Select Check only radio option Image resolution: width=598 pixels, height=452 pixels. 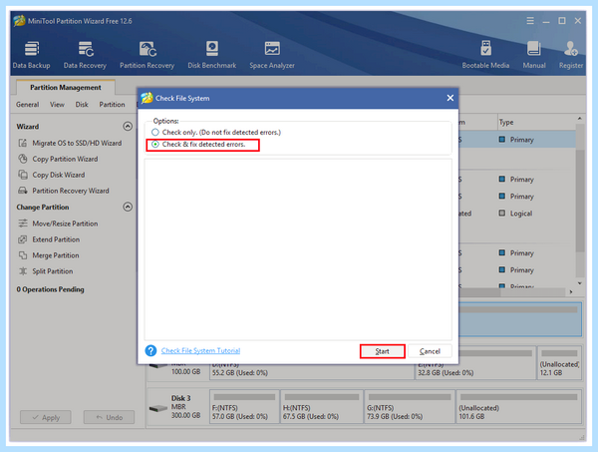tap(155, 132)
